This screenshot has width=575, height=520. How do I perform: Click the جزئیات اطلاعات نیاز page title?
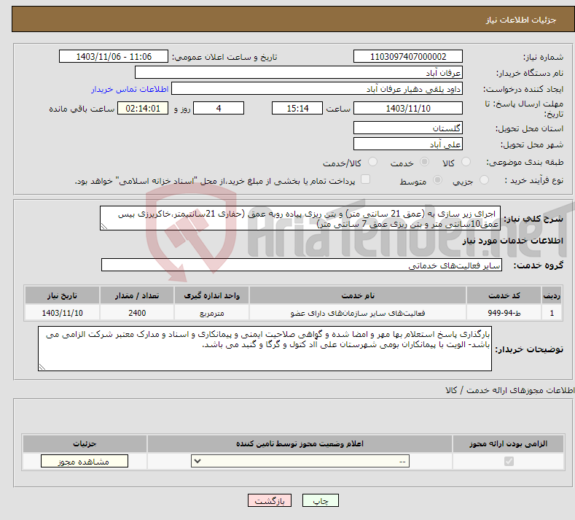coord(521,20)
